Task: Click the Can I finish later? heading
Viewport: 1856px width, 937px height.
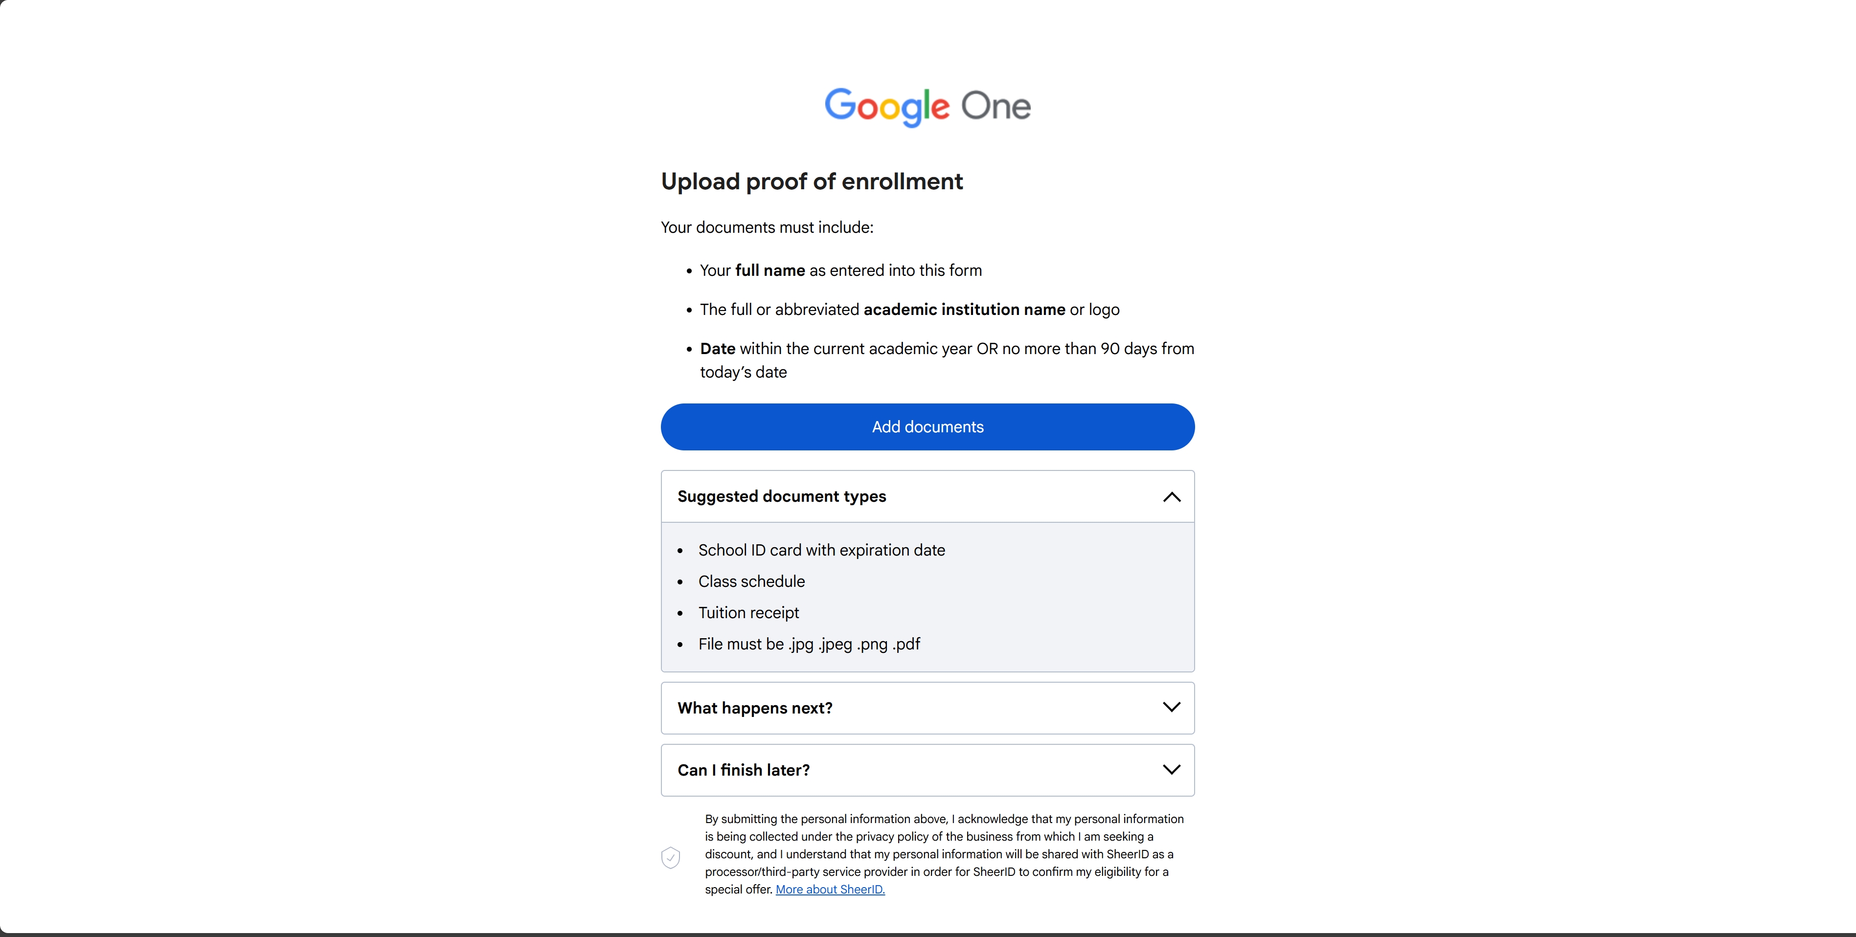Action: [x=744, y=770]
